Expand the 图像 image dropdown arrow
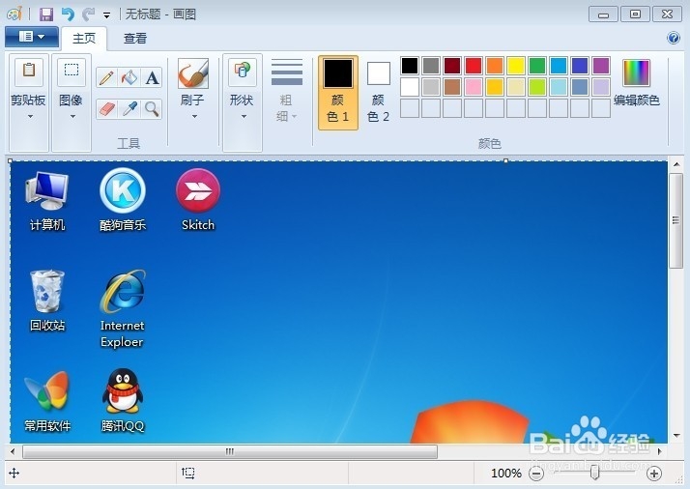This screenshot has height=489, width=690. (x=72, y=117)
